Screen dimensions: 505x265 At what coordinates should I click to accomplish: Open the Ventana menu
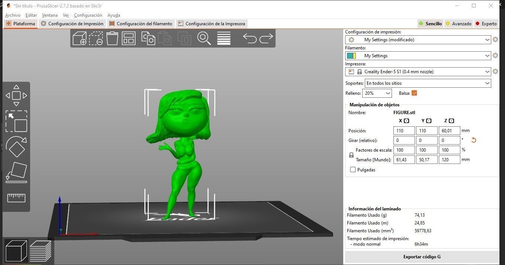50,15
